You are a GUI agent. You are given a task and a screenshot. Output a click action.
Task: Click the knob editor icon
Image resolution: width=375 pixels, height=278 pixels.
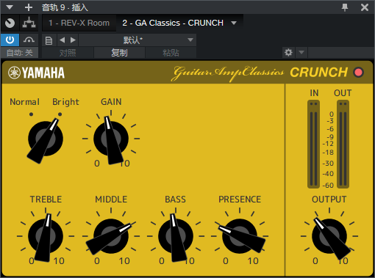point(10,23)
